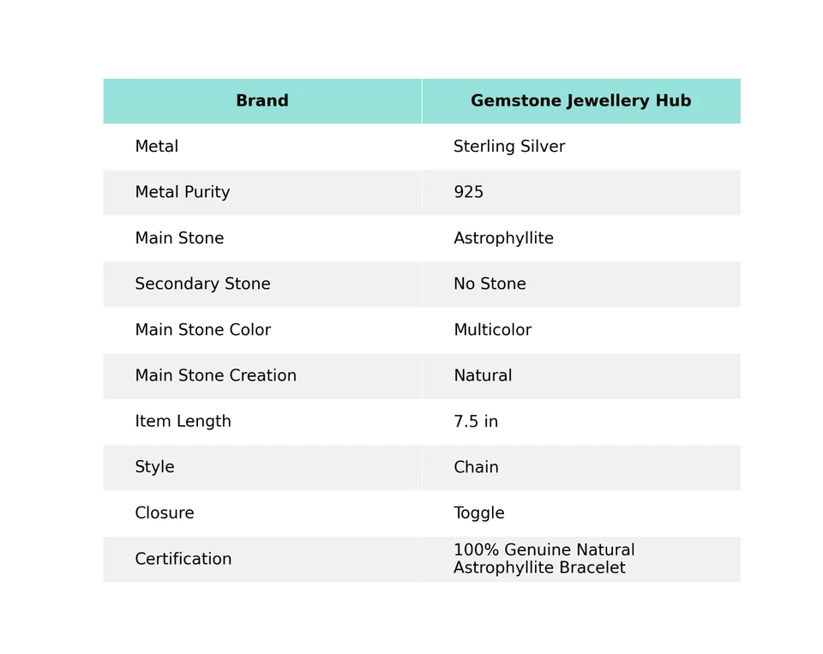Click the Secondary Stone label
The height and width of the screenshot is (654, 823).
tap(202, 285)
